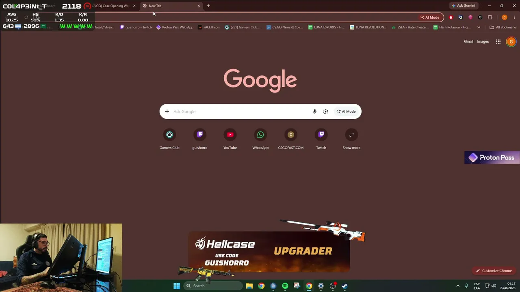Open AI Mode in the Google search box
Image resolution: width=520 pixels, height=292 pixels.
coord(346,112)
